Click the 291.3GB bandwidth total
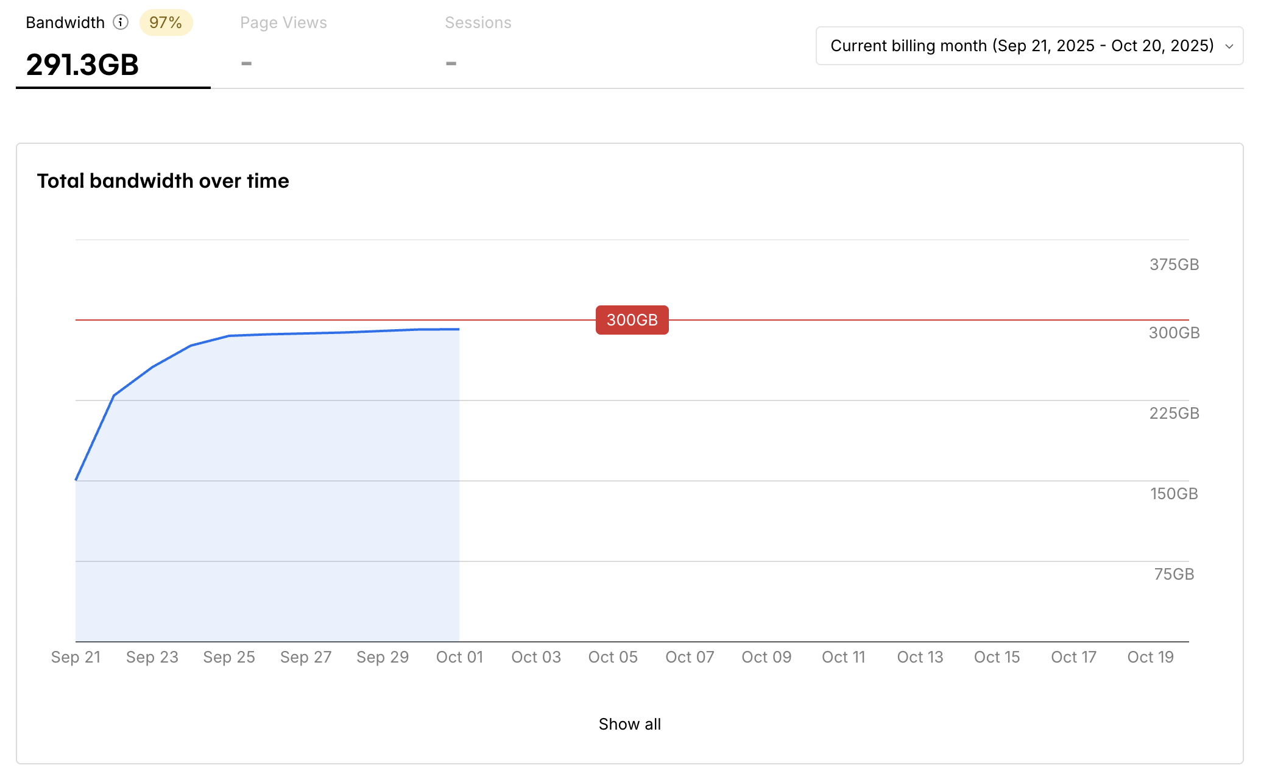This screenshot has width=1261, height=779. pyautogui.click(x=82, y=64)
